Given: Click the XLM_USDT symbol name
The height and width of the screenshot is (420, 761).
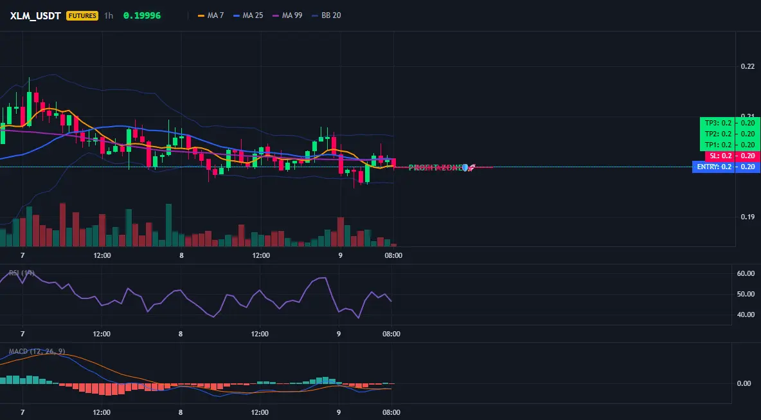Looking at the screenshot, I should [x=35, y=15].
